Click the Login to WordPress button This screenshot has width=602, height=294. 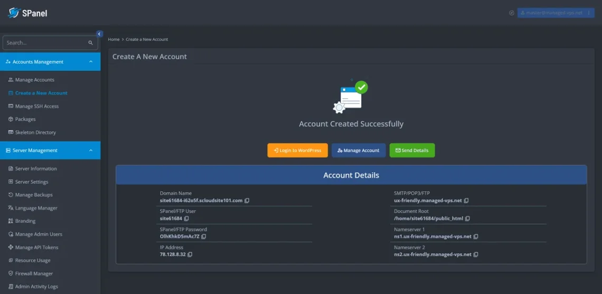297,150
